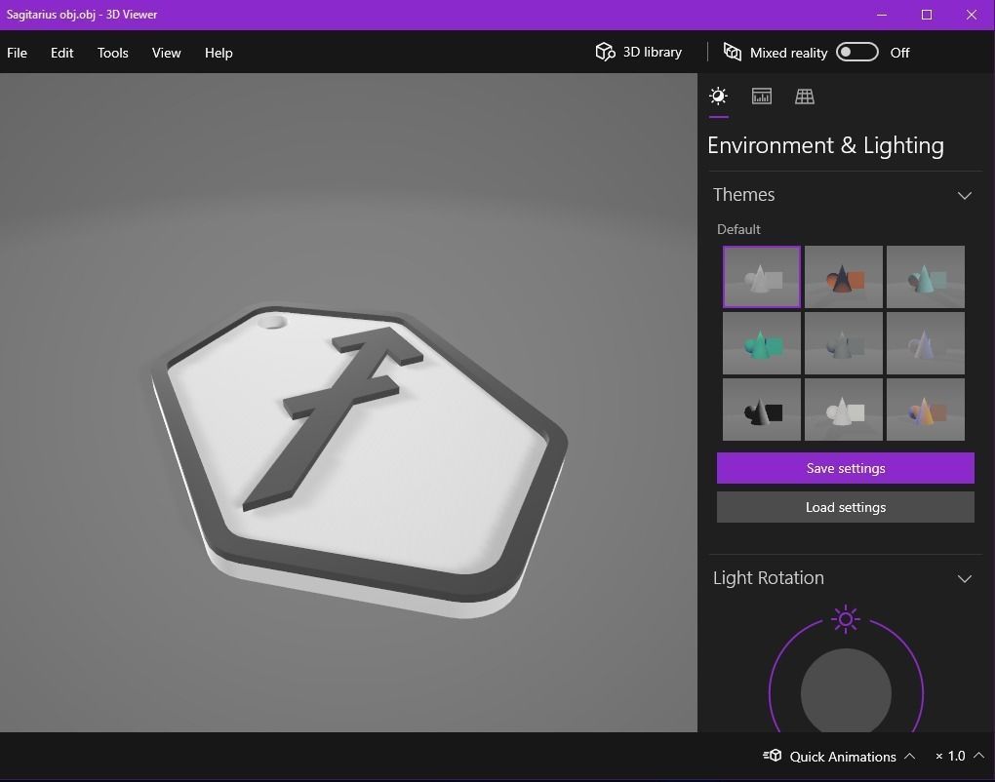This screenshot has width=995, height=782.
Task: Click the Quick Animations icon
Action: coord(773,756)
